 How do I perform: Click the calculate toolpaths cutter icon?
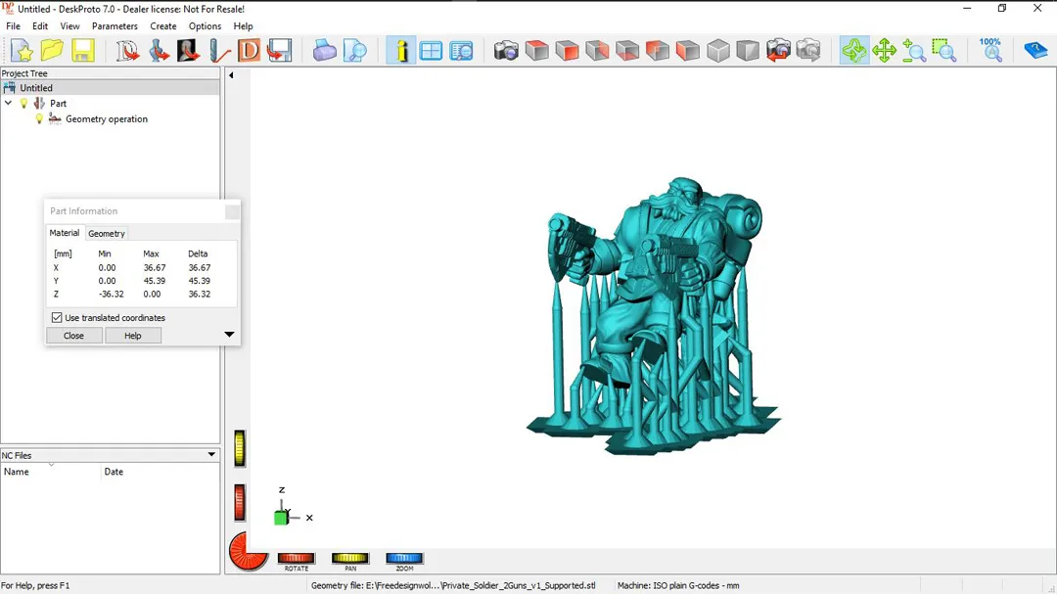pyautogui.click(x=218, y=51)
